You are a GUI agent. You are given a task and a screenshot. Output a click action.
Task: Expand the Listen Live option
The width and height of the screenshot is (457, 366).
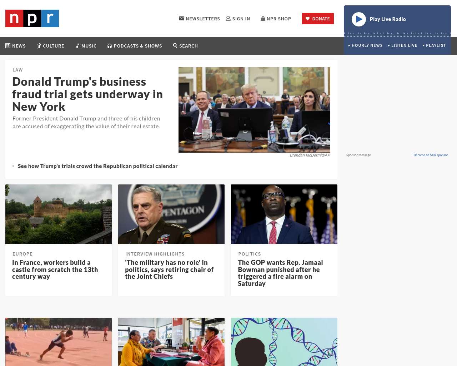coord(403,45)
